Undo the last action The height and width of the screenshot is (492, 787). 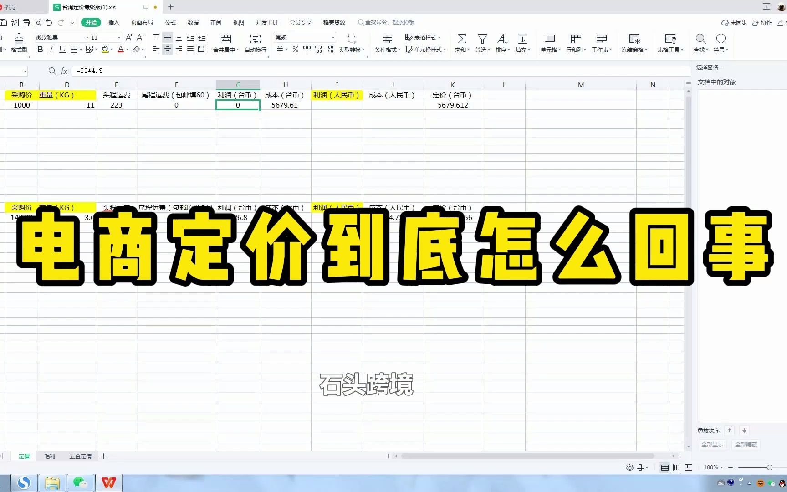(49, 22)
